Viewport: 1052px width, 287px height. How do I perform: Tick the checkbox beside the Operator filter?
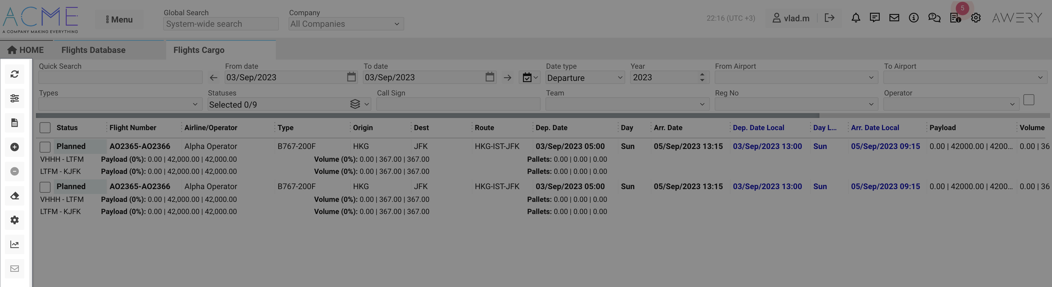[1028, 100]
